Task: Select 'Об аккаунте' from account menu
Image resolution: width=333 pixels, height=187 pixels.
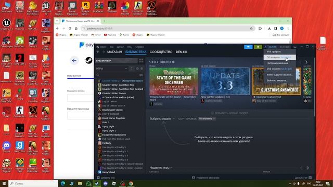Action: coord(280,58)
